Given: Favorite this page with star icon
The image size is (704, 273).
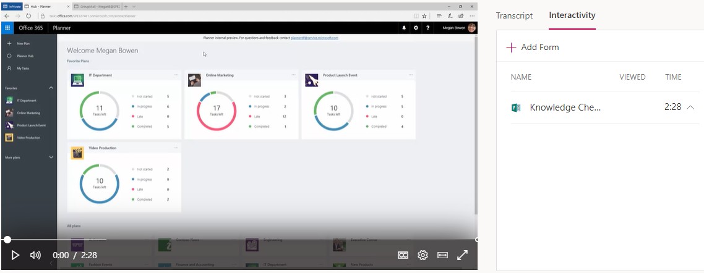Looking at the screenshot, I should (424, 15).
